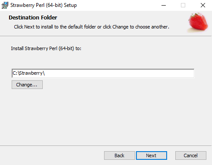Click the Strawberry Perl (64-bit) Setup title text
The width and height of the screenshot is (212, 165).
pos(44,5)
